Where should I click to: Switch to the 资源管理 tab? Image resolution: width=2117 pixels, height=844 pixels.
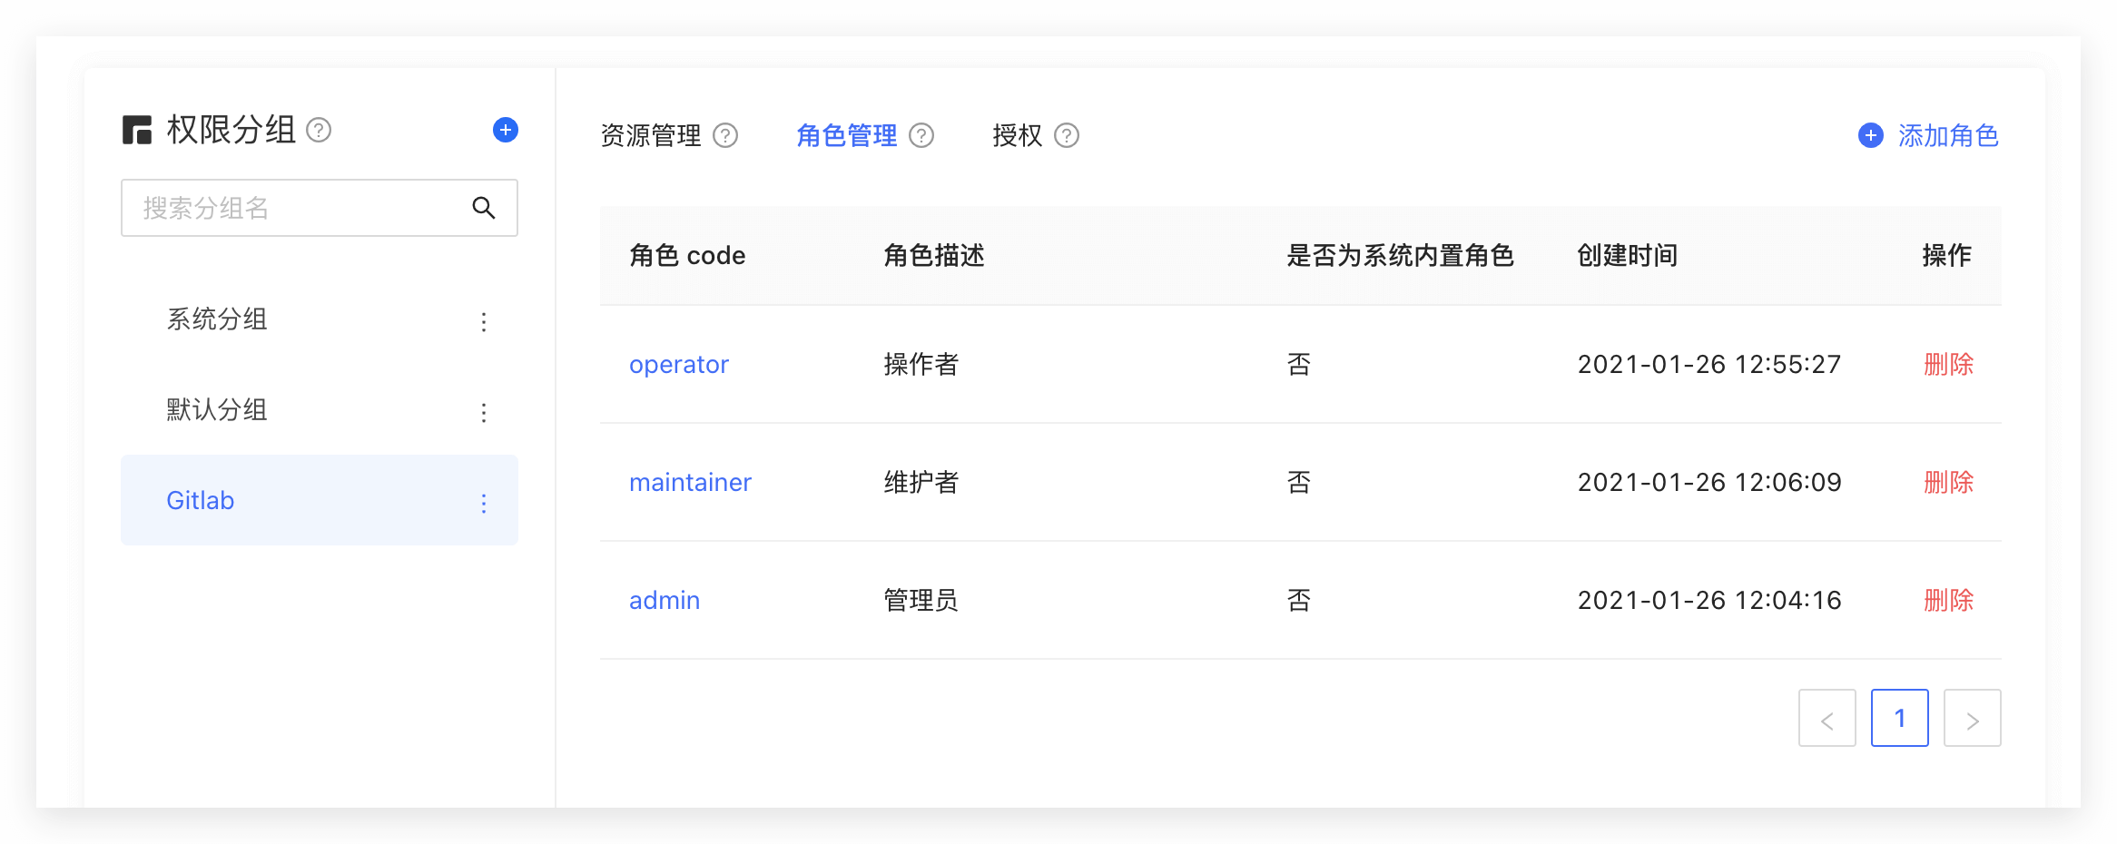(x=650, y=136)
